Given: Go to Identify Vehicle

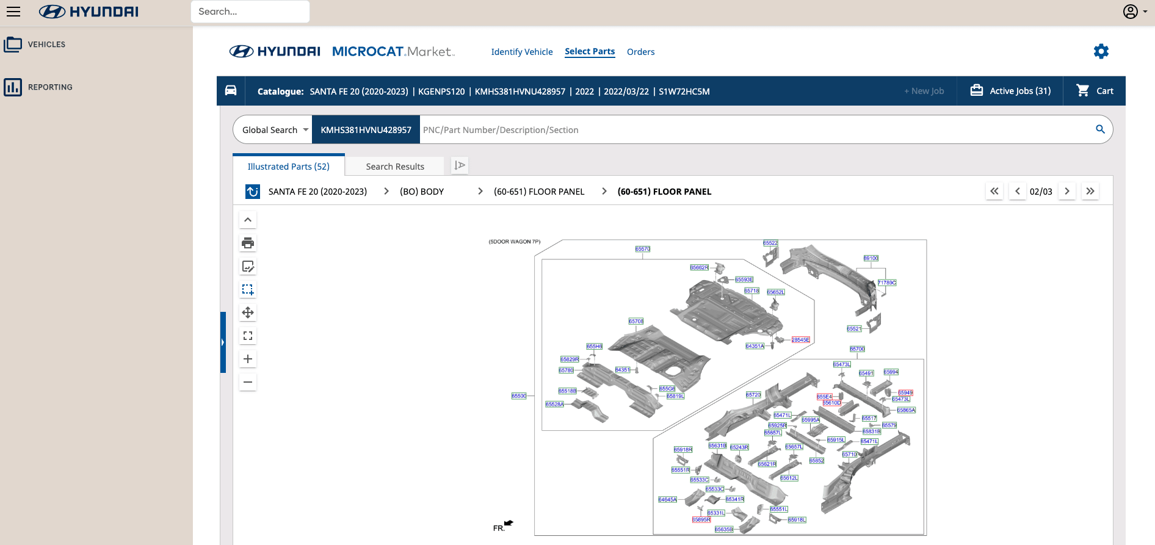Looking at the screenshot, I should click(x=522, y=52).
